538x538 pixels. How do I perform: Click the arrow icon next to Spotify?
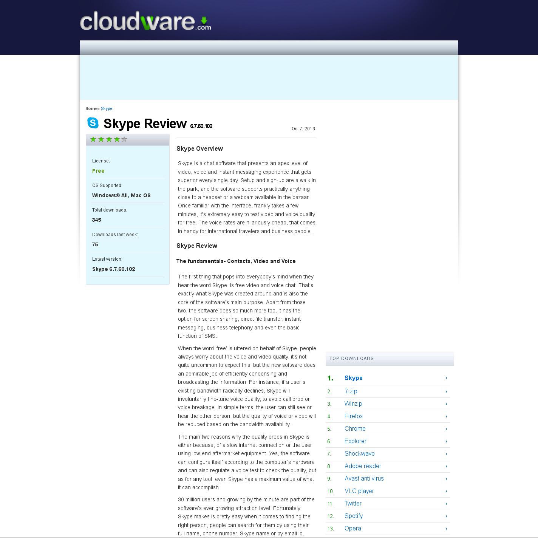coord(446,516)
